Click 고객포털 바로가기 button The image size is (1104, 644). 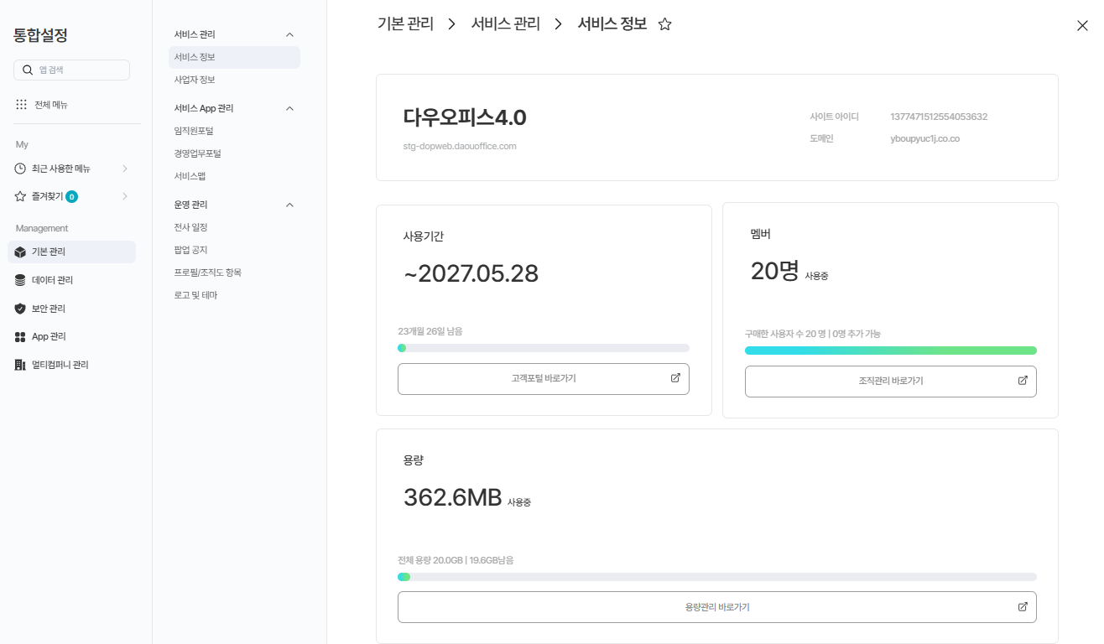[x=543, y=379]
